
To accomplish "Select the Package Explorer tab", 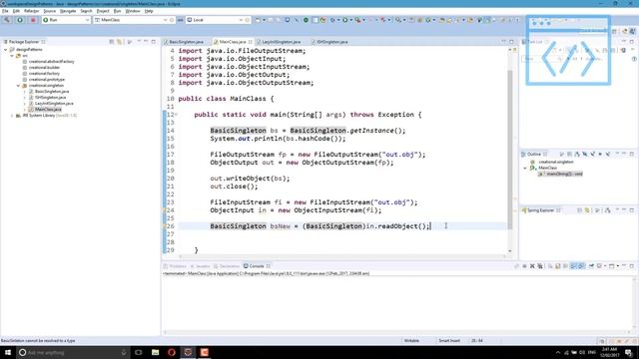I will tap(24, 42).
